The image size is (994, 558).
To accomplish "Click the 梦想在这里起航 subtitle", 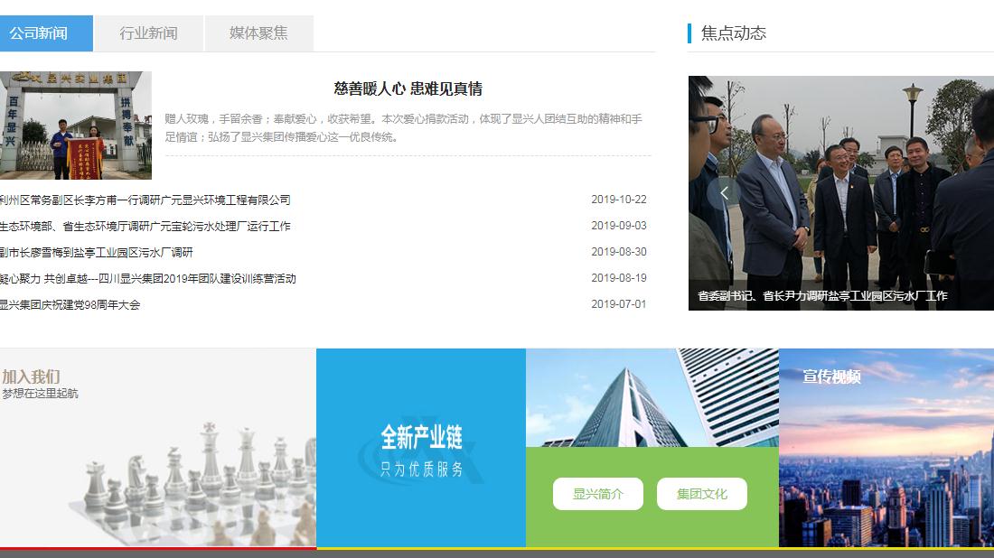I will (39, 394).
